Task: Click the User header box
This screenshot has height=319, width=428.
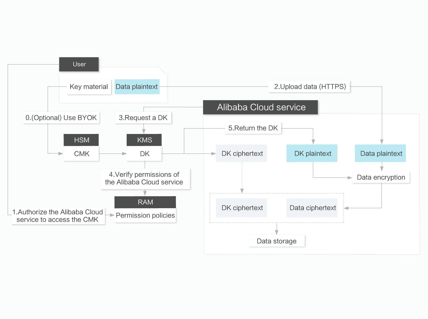Action: [x=79, y=64]
